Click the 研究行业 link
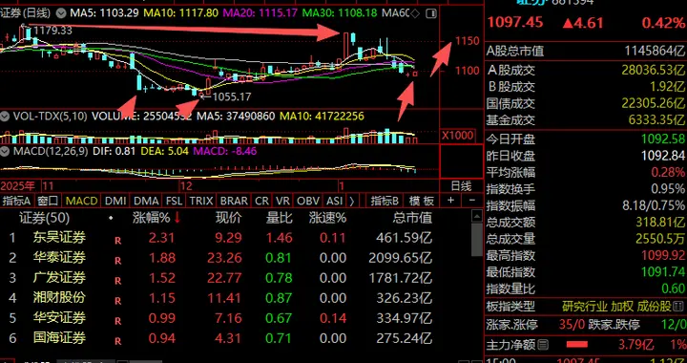 (585, 307)
